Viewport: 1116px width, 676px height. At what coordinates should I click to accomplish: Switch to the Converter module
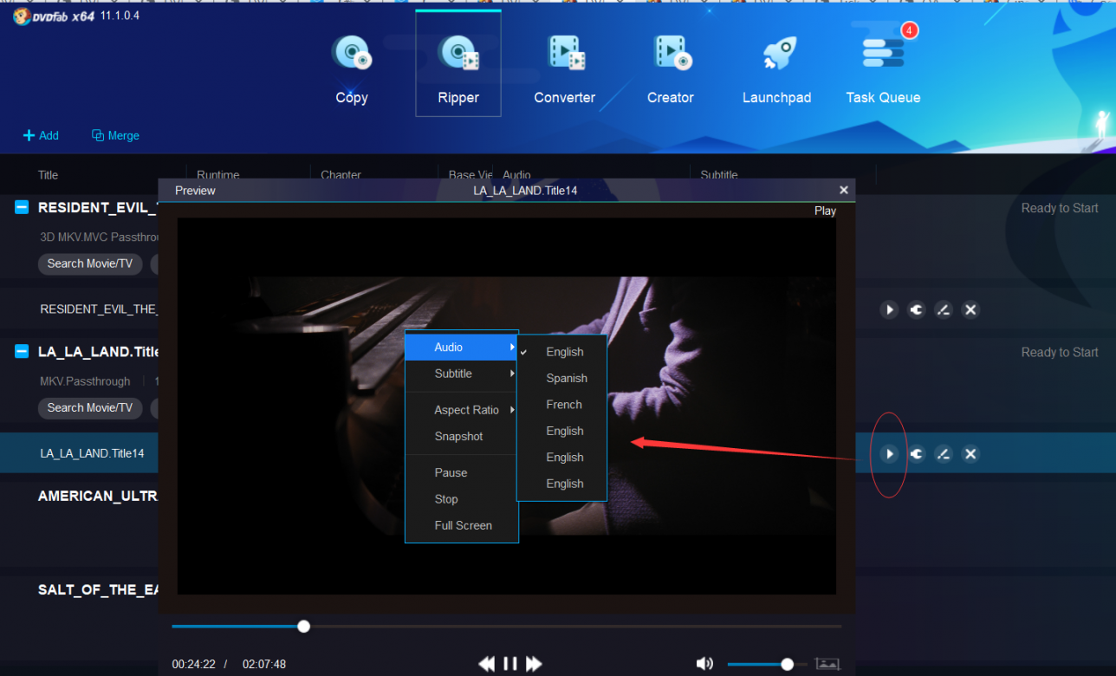click(x=564, y=68)
